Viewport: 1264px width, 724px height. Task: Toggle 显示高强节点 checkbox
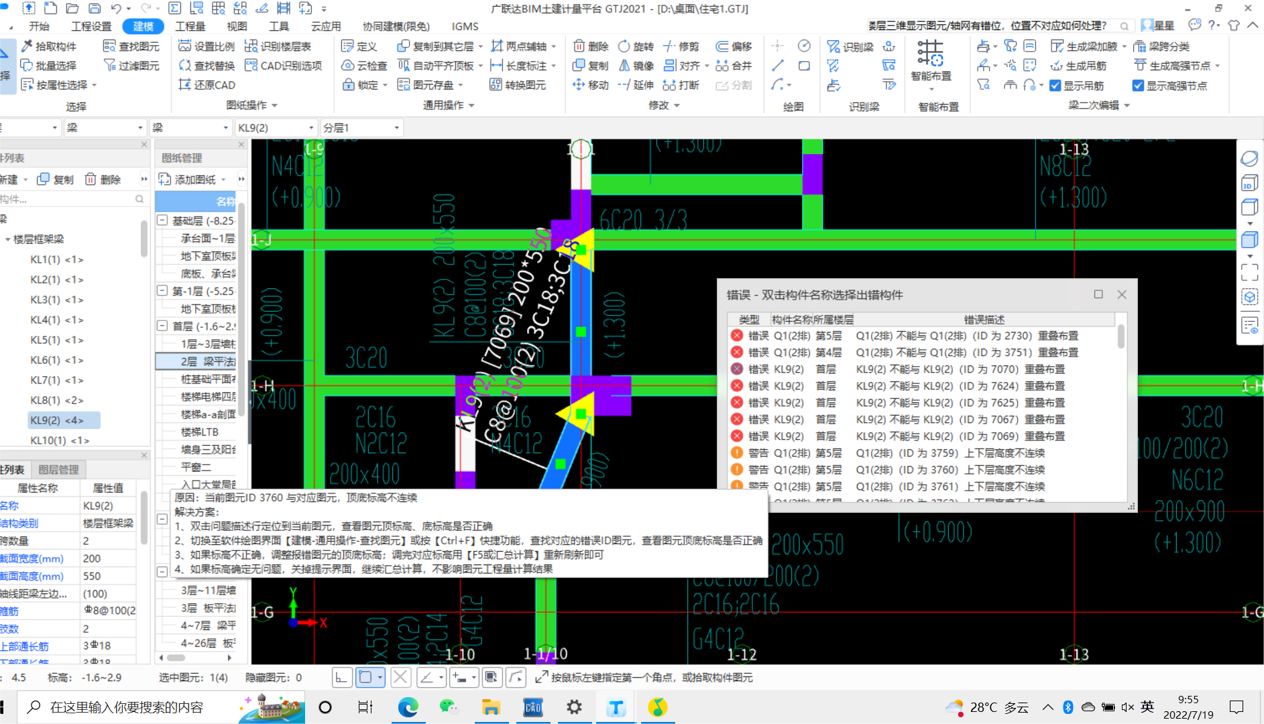click(x=1138, y=86)
